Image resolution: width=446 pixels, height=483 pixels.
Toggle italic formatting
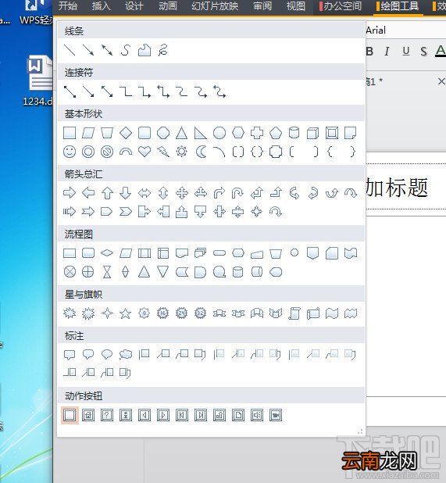[x=387, y=51]
